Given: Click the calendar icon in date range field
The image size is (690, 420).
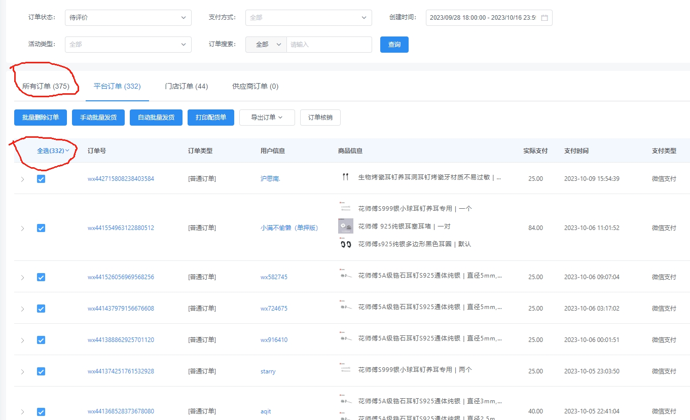Looking at the screenshot, I should click(544, 18).
